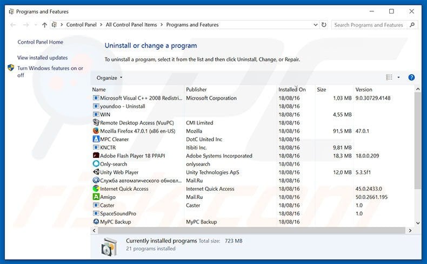Expand the address bar history dropdown
This screenshot has width=427, height=264.
click(x=315, y=25)
